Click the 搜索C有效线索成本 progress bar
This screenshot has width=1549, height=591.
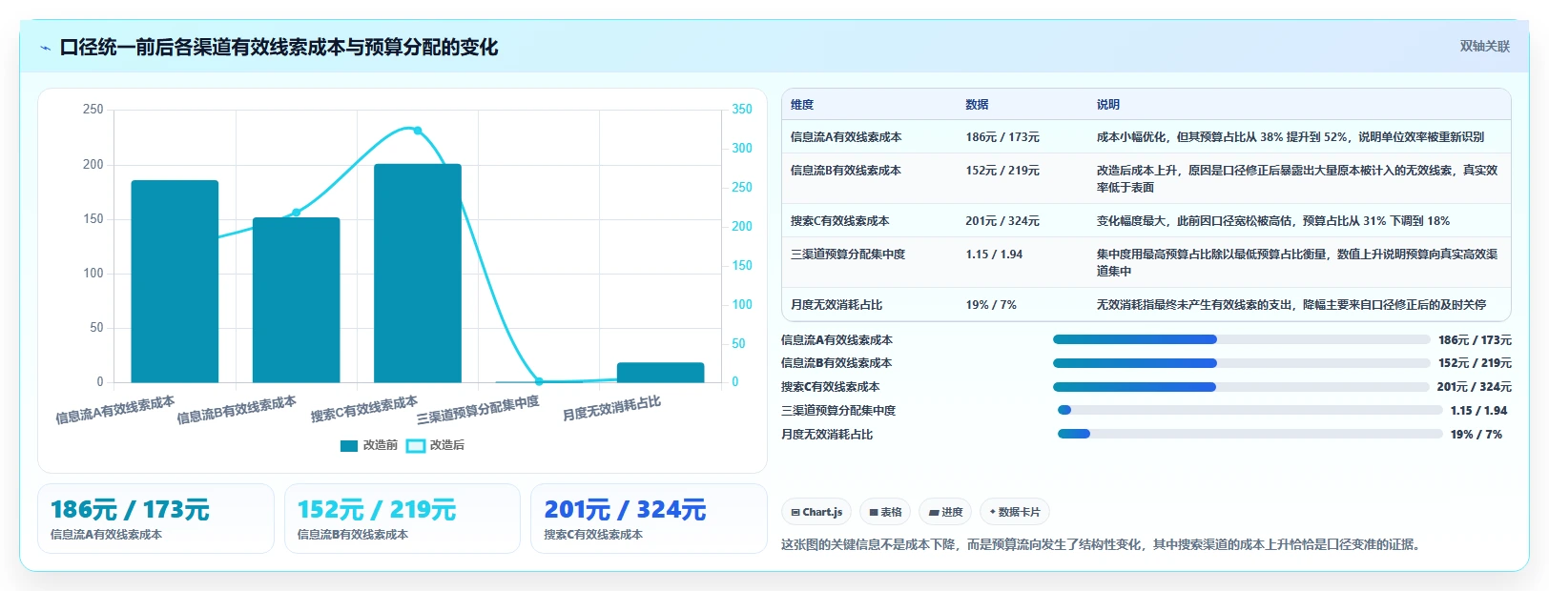(x=1241, y=387)
